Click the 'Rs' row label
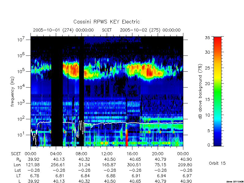 (x=19, y=160)
